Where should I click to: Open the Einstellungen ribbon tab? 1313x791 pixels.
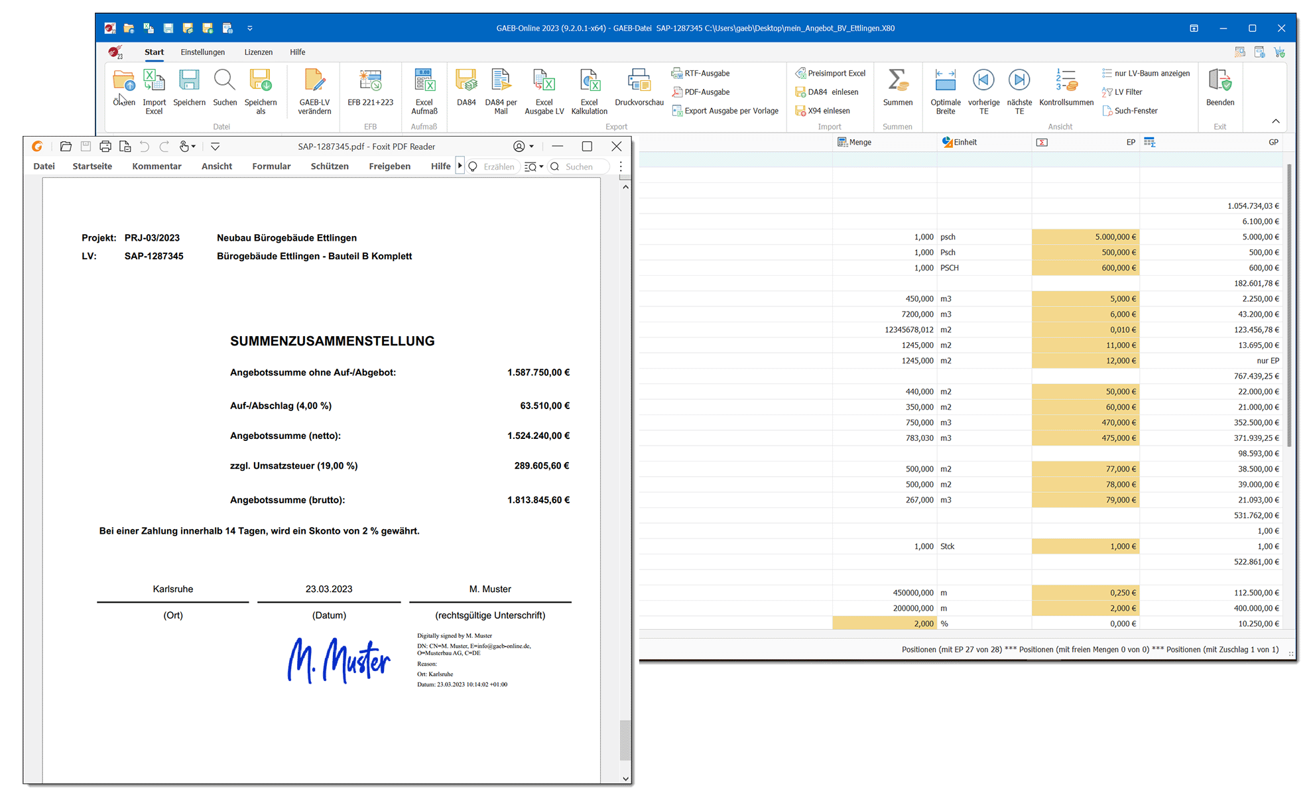pos(202,52)
